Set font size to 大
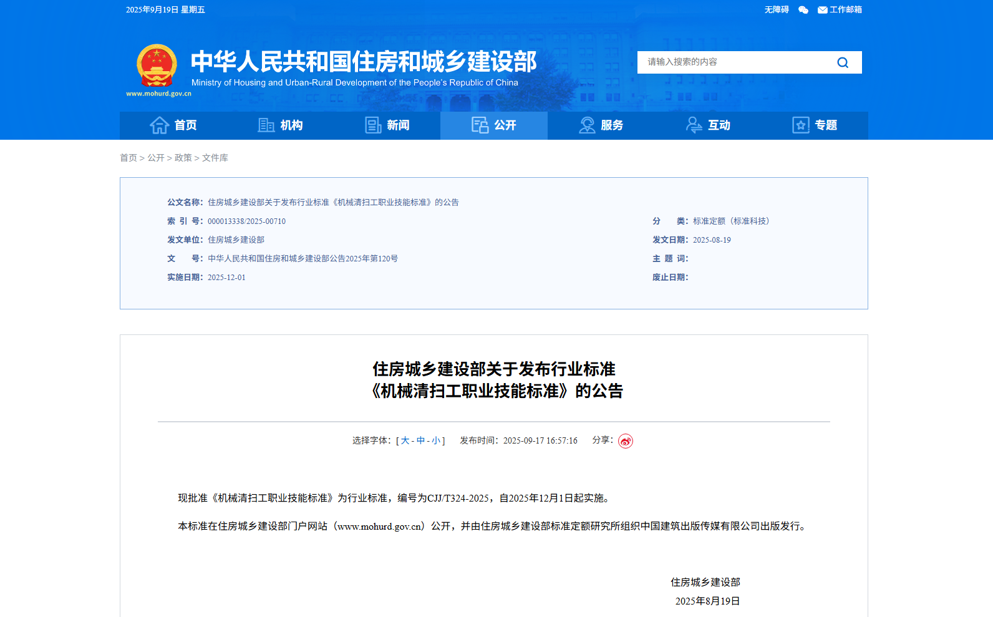This screenshot has width=993, height=617. pos(405,440)
